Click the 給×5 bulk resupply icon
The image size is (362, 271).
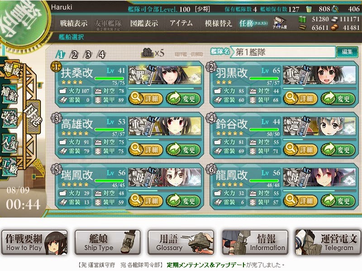(x=153, y=53)
